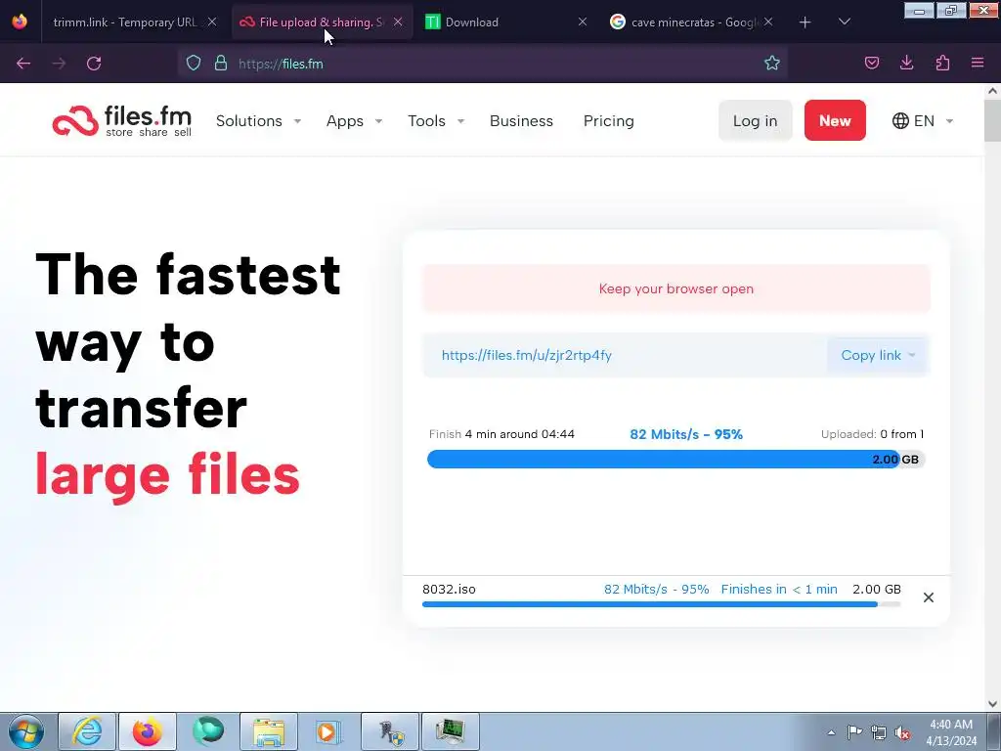
Task: Open the EN language dropdown
Action: (x=923, y=120)
